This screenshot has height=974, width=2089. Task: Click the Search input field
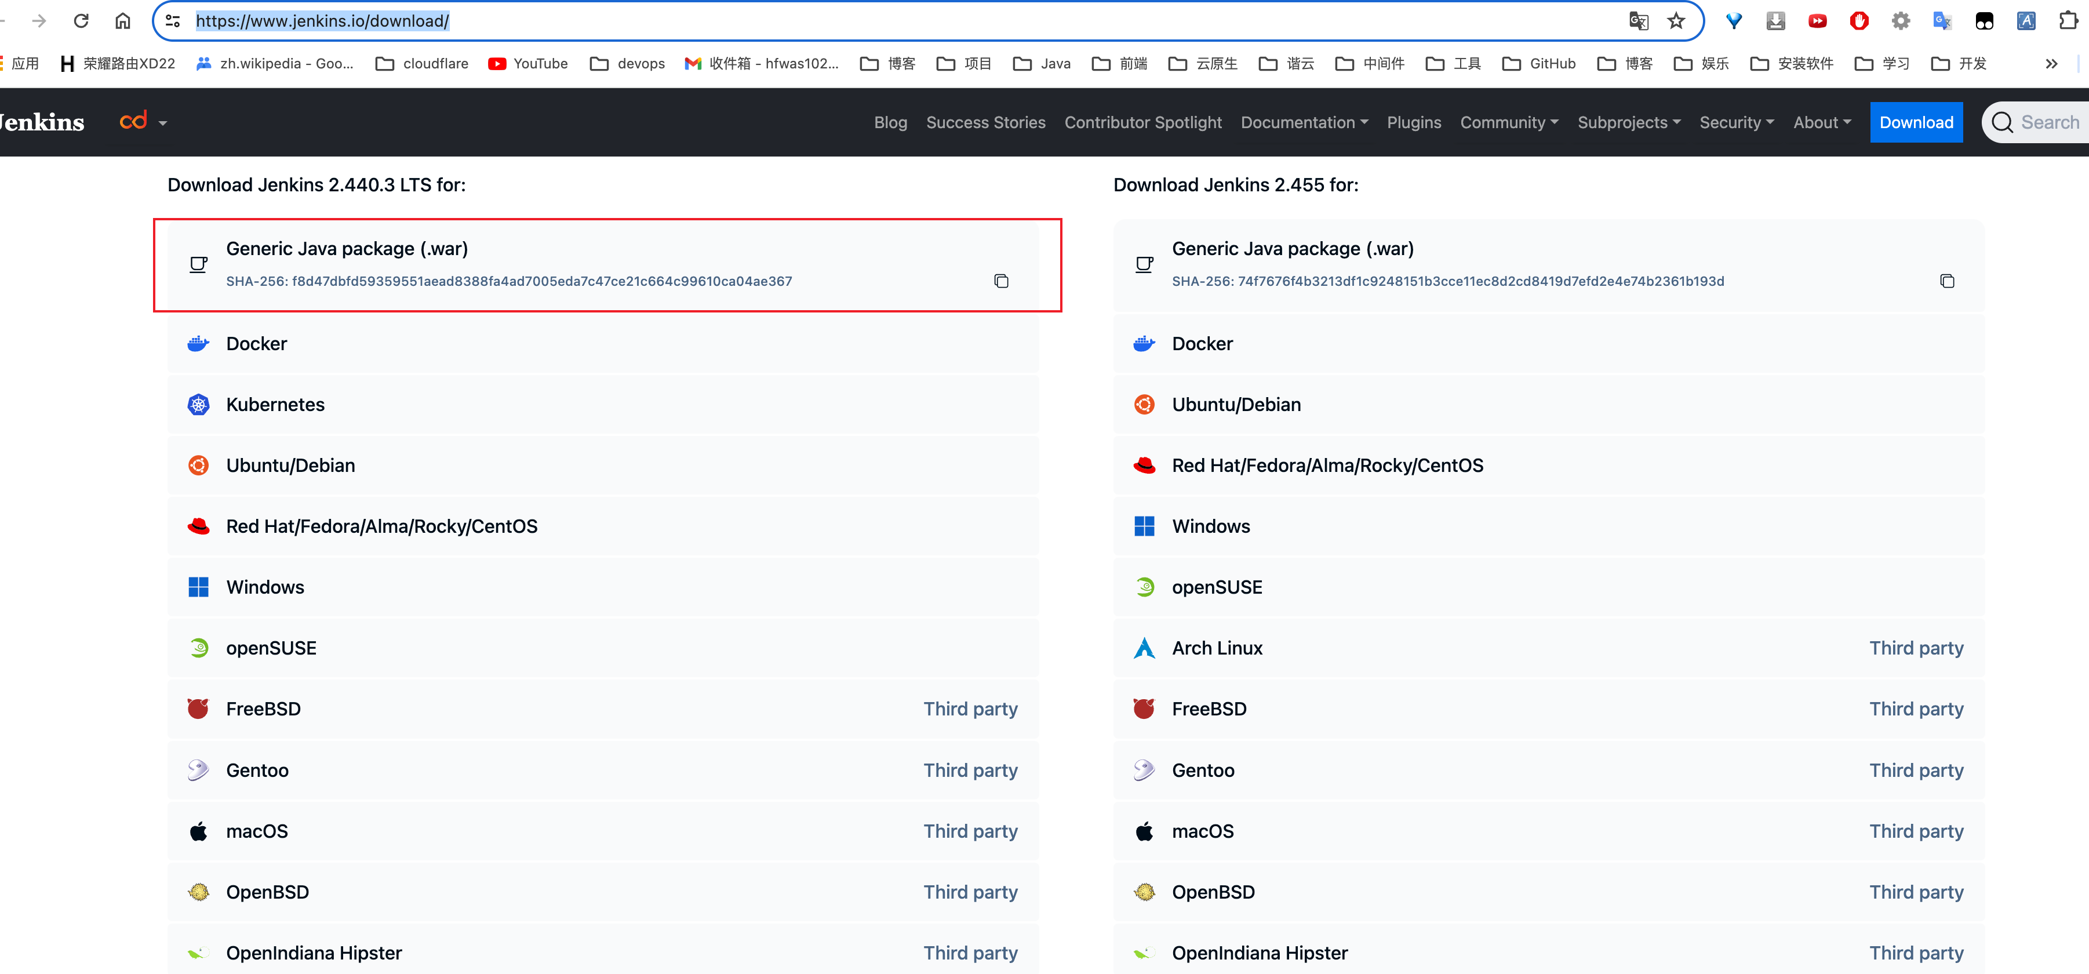coord(2036,122)
